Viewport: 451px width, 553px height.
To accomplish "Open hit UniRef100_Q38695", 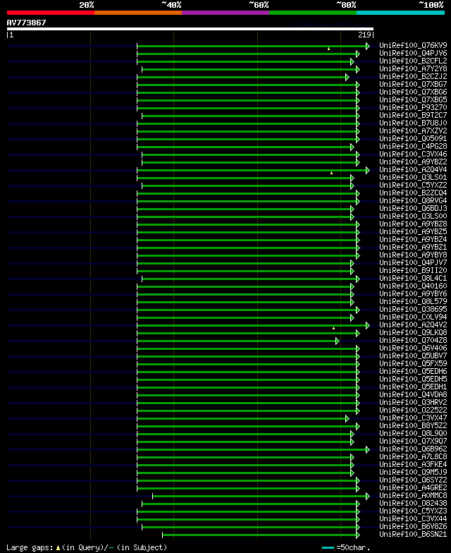I will point(413,309).
